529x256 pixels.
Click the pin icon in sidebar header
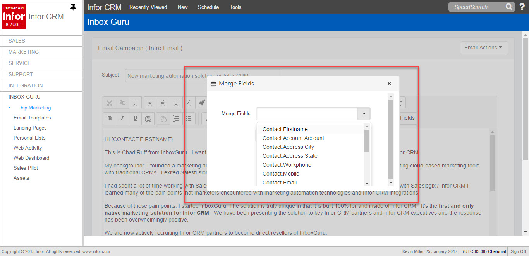pos(73,7)
